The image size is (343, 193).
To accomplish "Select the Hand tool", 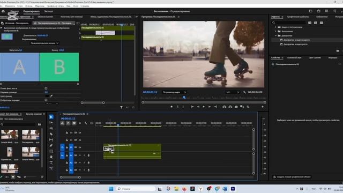I will 51,157.
